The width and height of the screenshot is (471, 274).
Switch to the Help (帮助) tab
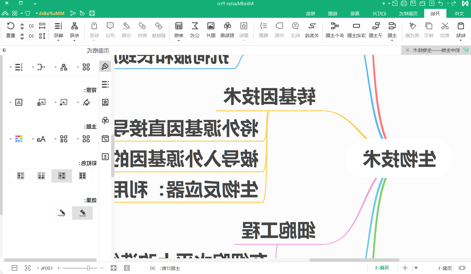[x=310, y=14]
